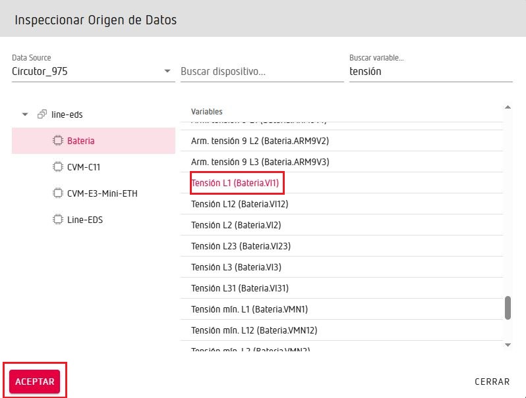
Task: Select variable Tensión L1 (Bateria.VI1)
Action: point(341,183)
